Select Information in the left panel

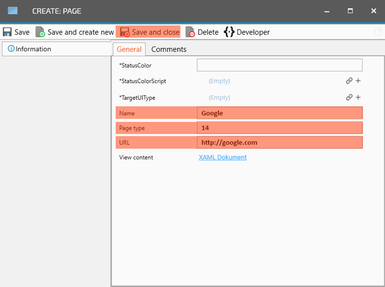click(x=33, y=49)
